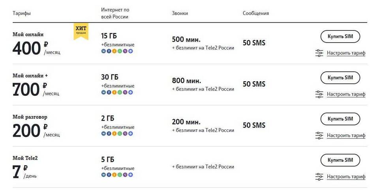
Task: Click Facebook icon in Мой онлайн + row
Action: pos(109,93)
